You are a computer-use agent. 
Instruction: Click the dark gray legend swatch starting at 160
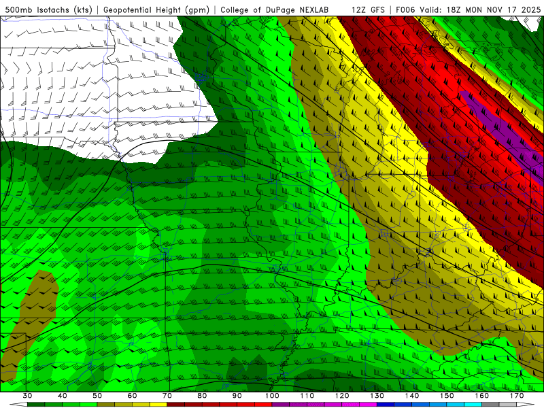point(490,404)
